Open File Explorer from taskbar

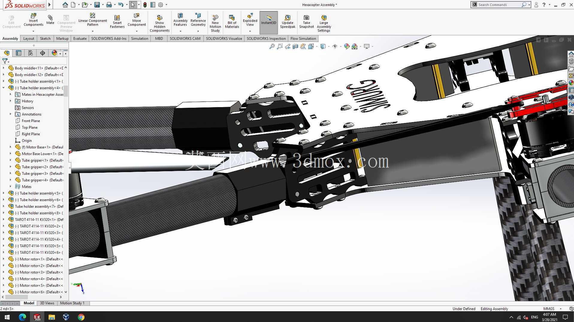(52, 317)
